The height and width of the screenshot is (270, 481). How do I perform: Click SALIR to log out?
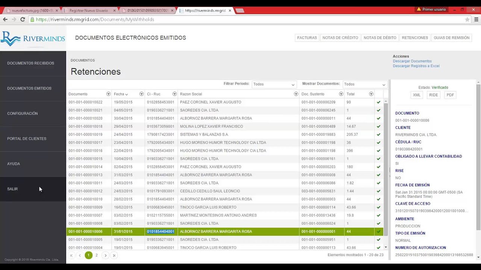click(x=33, y=189)
